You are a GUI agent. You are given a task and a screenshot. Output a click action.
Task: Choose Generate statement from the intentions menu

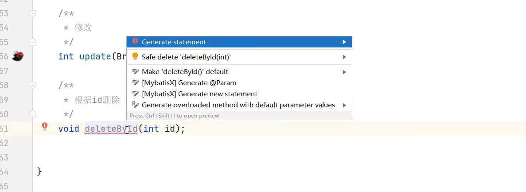click(x=174, y=42)
